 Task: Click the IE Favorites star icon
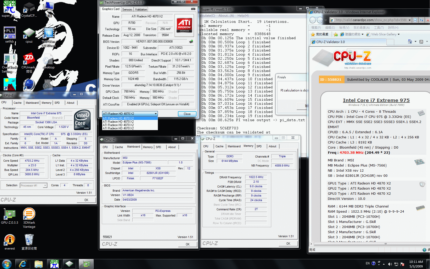point(313,34)
